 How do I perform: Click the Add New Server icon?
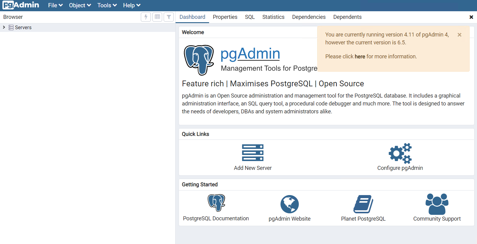coord(253,153)
